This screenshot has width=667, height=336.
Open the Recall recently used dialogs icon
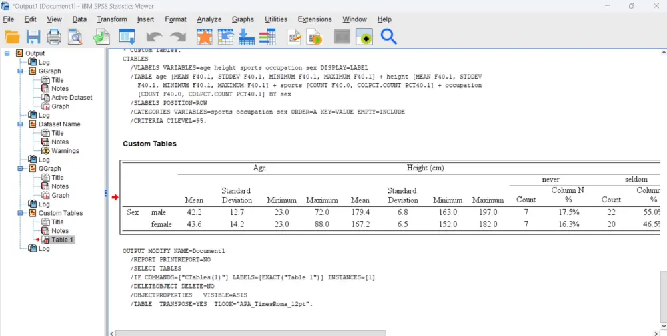point(127,37)
